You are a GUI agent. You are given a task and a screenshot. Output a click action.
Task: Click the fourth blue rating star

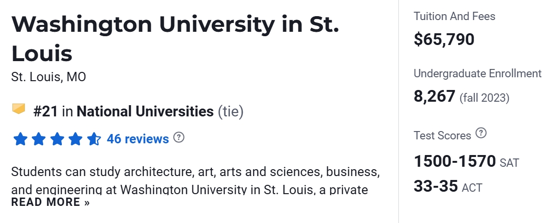75,139
